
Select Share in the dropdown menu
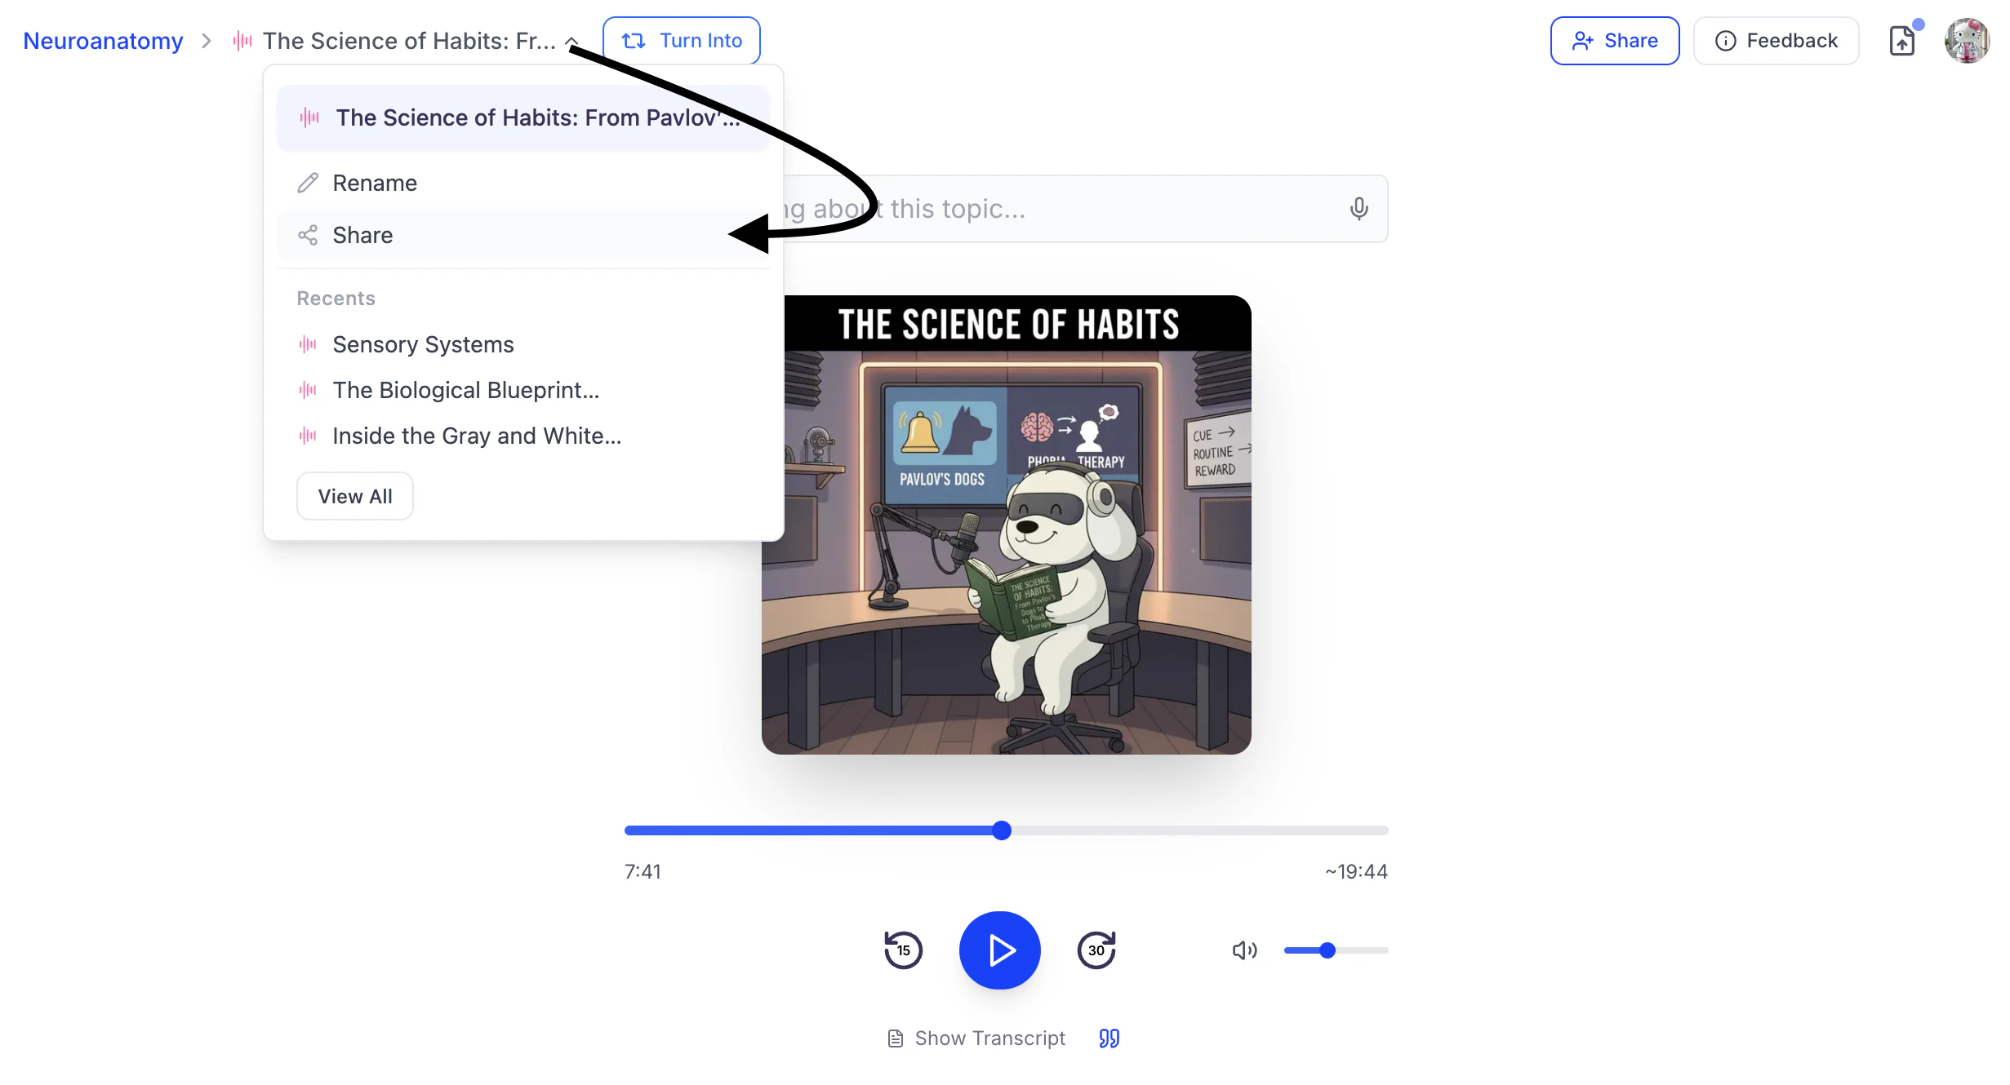pos(362,235)
